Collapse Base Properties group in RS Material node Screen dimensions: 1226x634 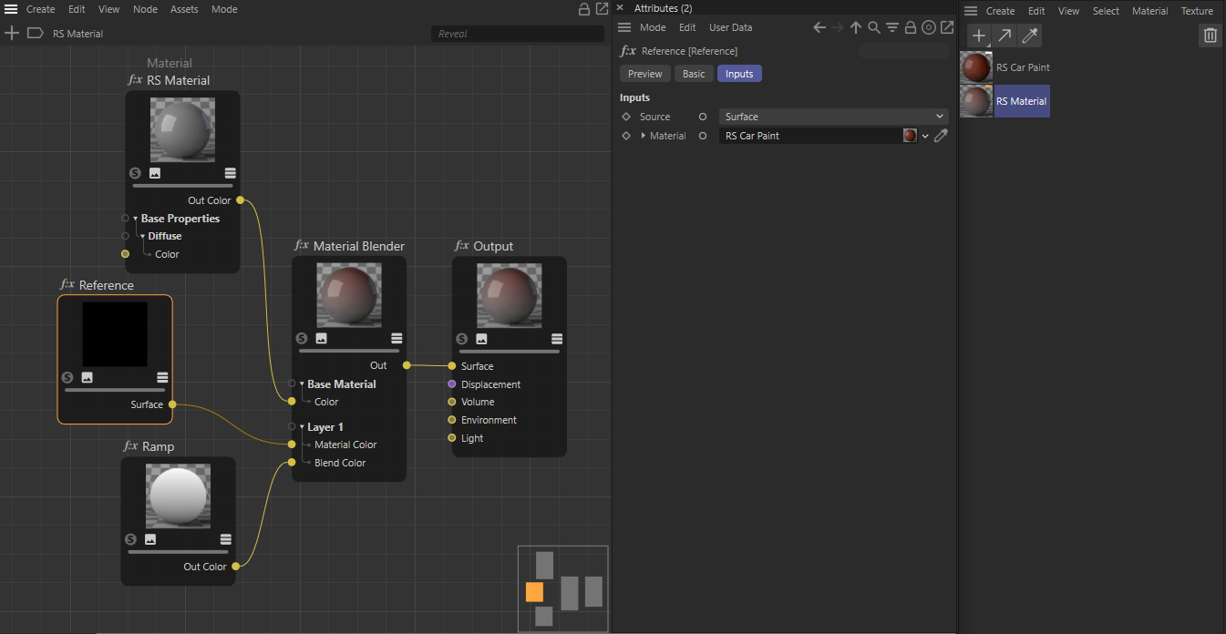point(135,219)
